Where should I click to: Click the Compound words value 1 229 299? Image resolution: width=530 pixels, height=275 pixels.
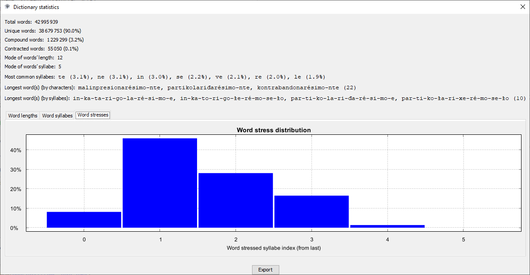point(57,40)
